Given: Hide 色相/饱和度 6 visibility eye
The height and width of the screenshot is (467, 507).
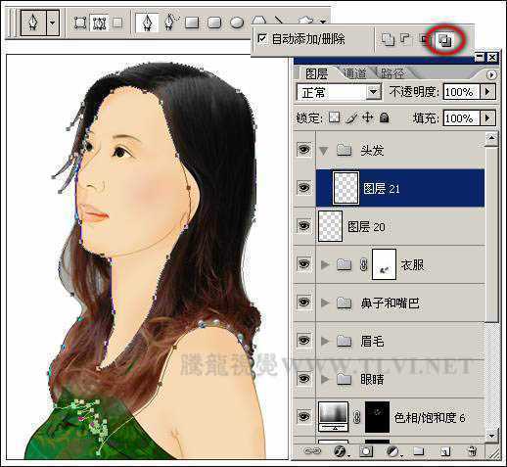Looking at the screenshot, I should 303,417.
